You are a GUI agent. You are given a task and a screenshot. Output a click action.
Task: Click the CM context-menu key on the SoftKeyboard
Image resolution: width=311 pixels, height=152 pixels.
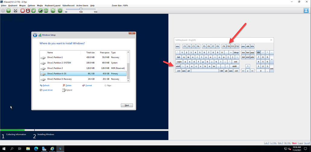click(x=221, y=71)
